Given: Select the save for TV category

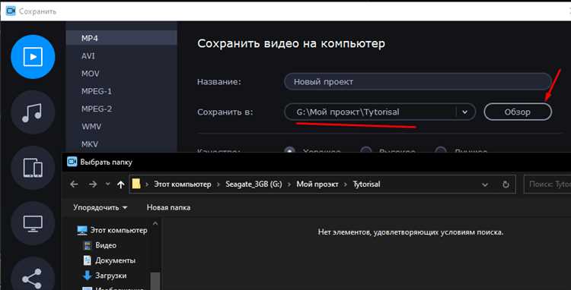Looking at the screenshot, I should pyautogui.click(x=33, y=223).
